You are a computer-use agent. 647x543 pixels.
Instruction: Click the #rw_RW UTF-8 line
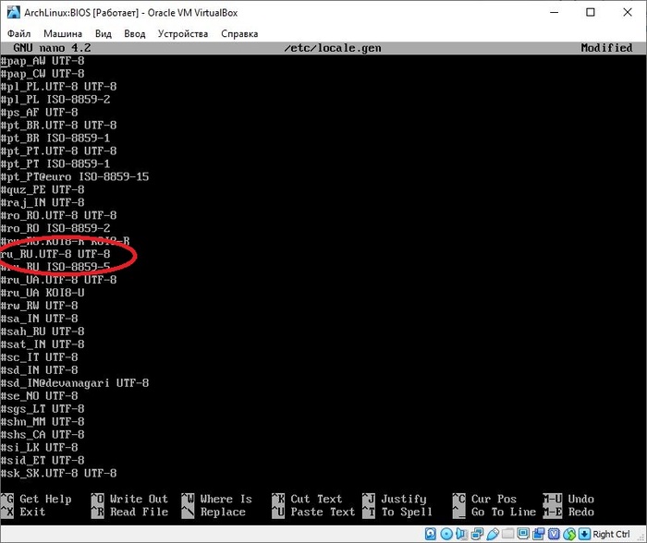pyautogui.click(x=39, y=306)
